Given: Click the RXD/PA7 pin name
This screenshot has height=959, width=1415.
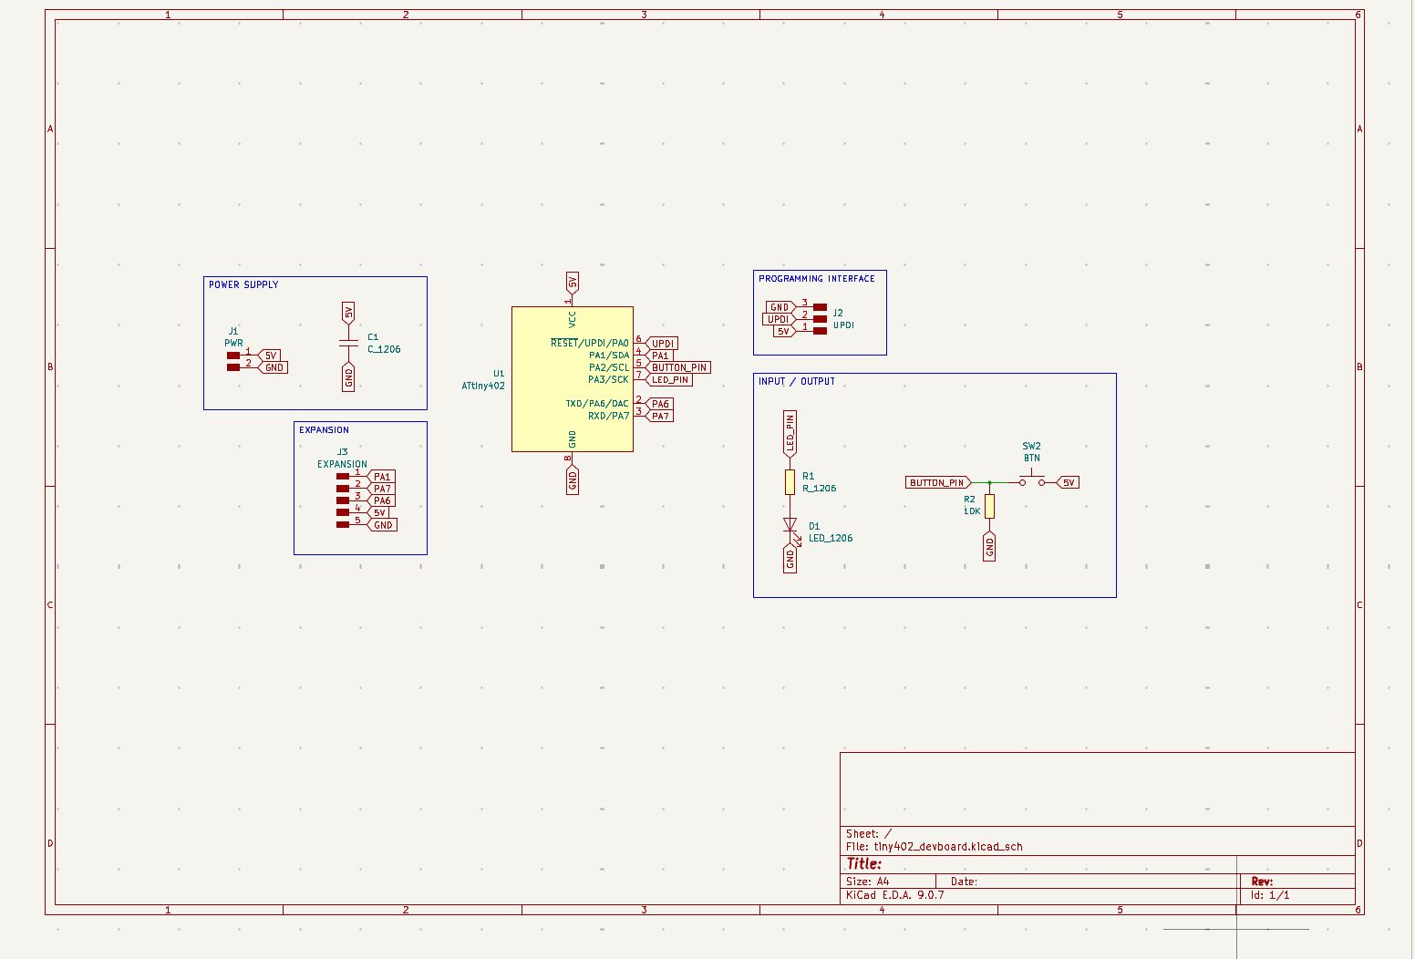Looking at the screenshot, I should pyautogui.click(x=609, y=416).
